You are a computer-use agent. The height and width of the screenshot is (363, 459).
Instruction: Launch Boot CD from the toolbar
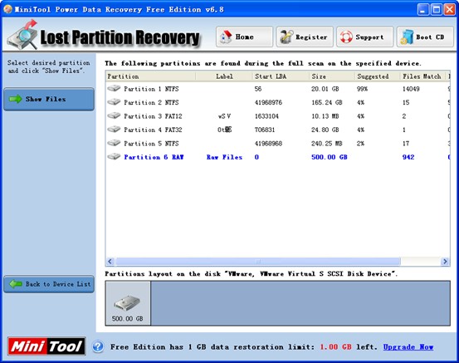[425, 37]
